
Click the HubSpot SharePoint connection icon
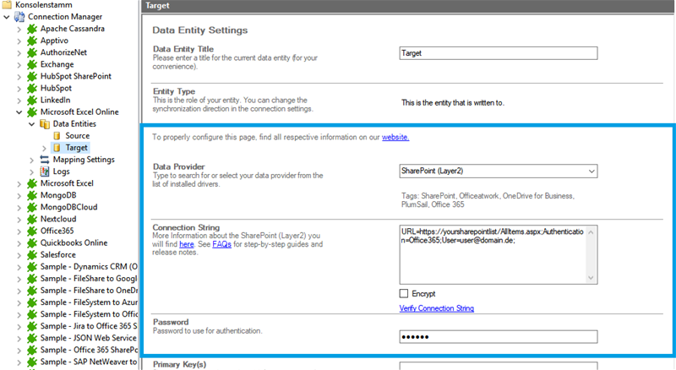[33, 76]
